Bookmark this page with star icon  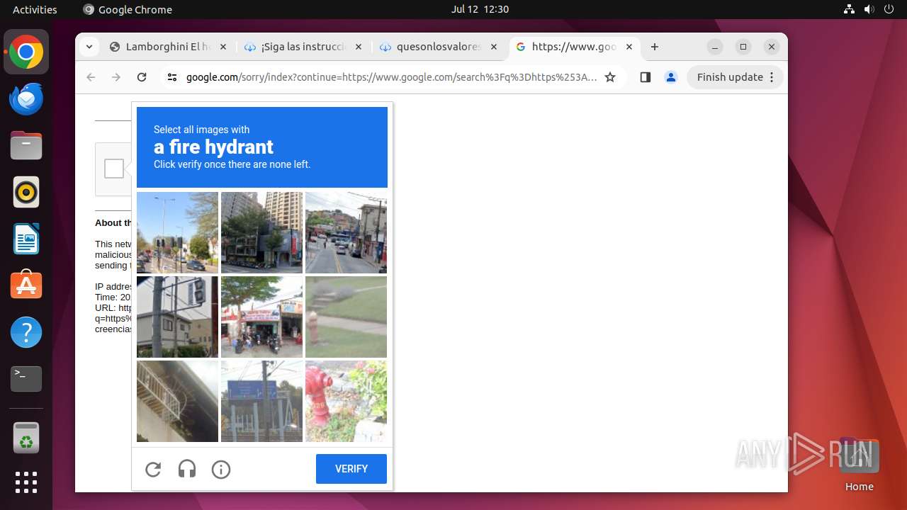click(x=610, y=77)
